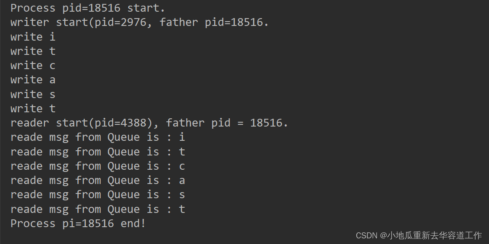Click the "write s" output line
The height and width of the screenshot is (244, 489).
(x=33, y=94)
